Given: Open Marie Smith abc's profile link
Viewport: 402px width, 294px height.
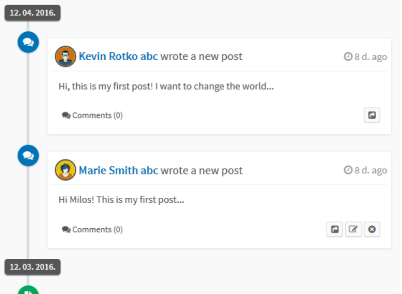Looking at the screenshot, I should 118,170.
